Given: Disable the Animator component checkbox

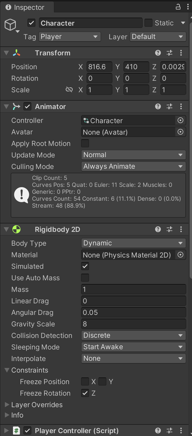Looking at the screenshot, I should (27, 106).
